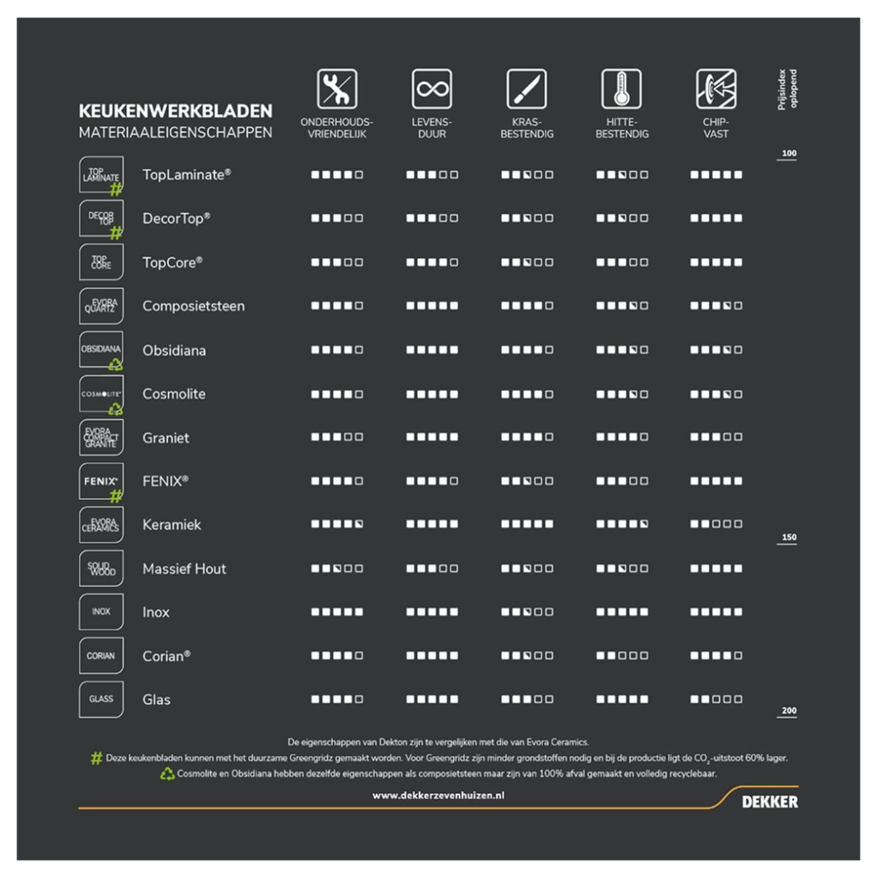Click the DEKKER logo
The width and height of the screenshot is (877, 878).
770,802
